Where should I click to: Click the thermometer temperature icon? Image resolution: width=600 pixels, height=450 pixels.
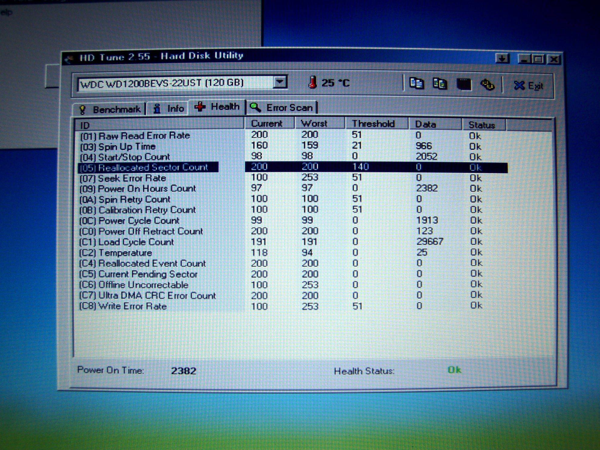click(x=313, y=82)
